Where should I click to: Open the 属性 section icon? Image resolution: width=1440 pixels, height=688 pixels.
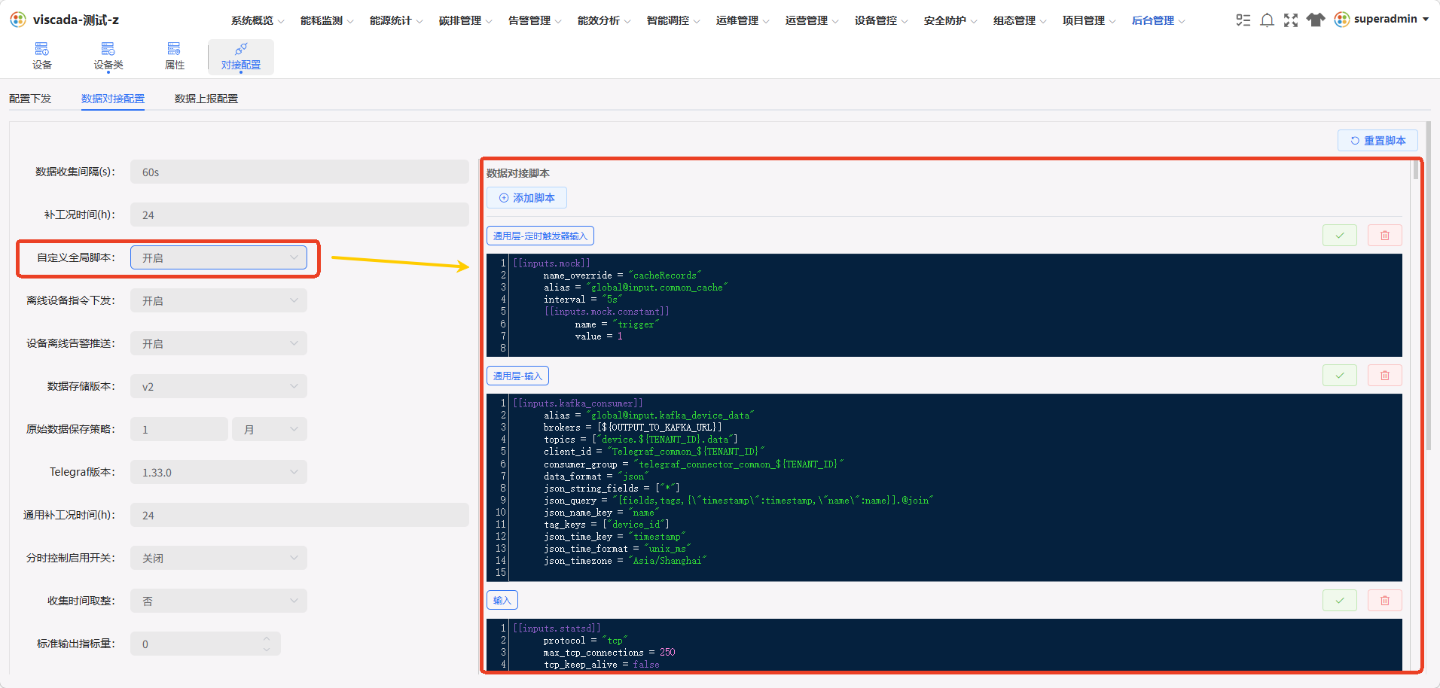[x=174, y=49]
